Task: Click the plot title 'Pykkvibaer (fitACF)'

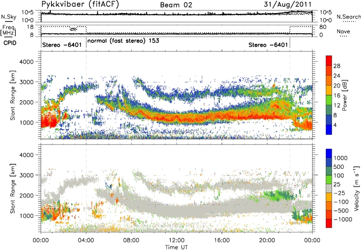Action: coord(80,5)
